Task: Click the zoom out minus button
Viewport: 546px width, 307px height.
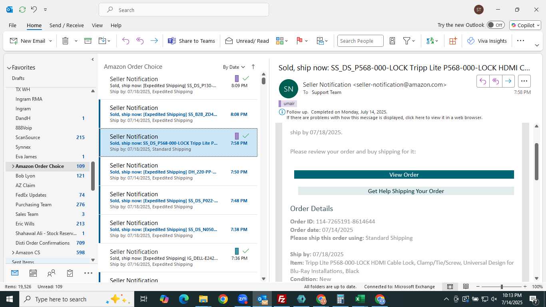Action: point(478,287)
